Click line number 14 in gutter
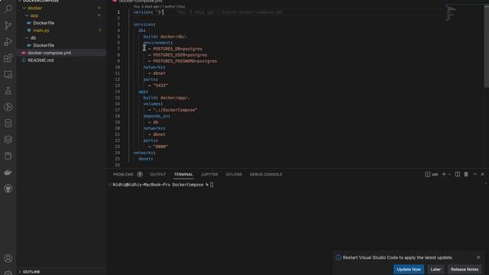This screenshot has width=489, height=275. click(x=117, y=92)
